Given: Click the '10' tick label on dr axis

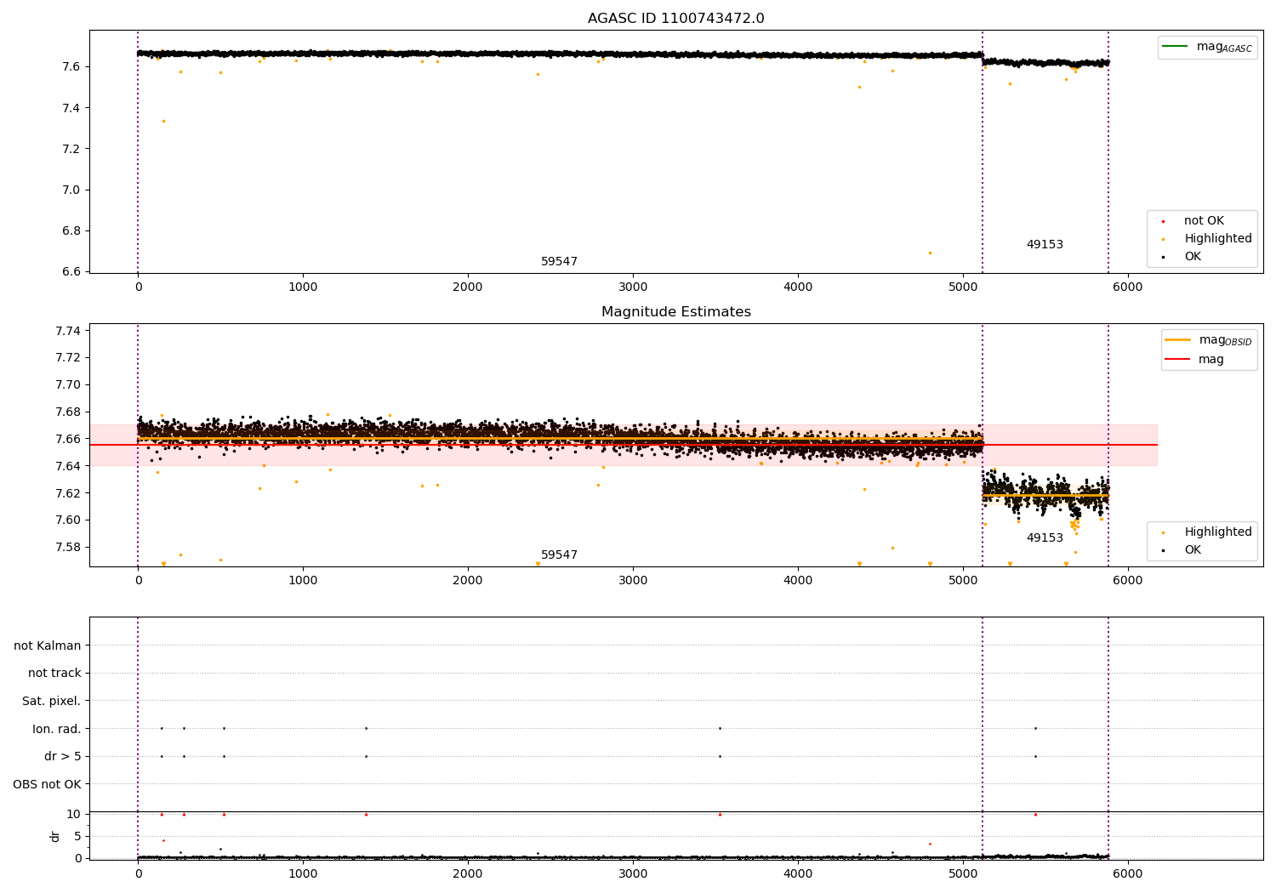Looking at the screenshot, I should pyautogui.click(x=74, y=814).
